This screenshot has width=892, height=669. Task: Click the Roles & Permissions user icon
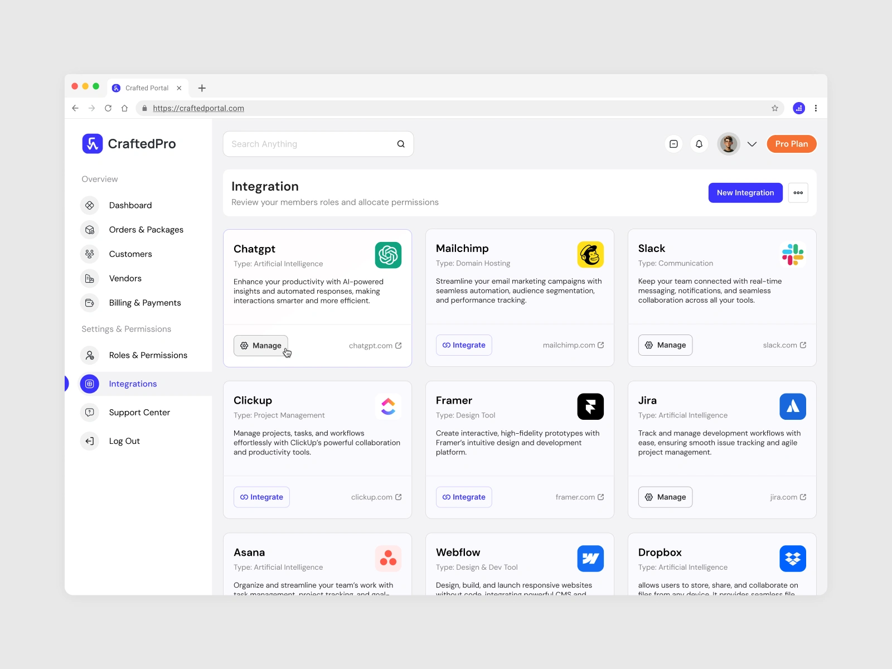pyautogui.click(x=89, y=355)
